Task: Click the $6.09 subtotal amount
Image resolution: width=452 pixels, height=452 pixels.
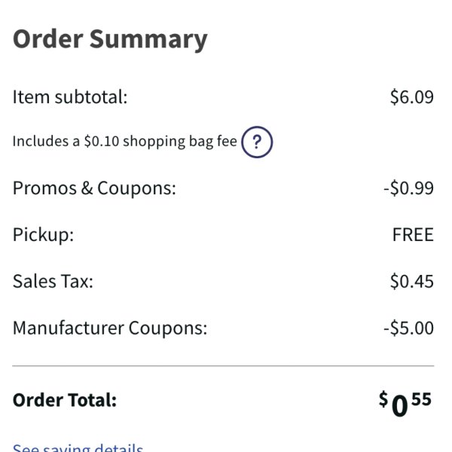Action: click(x=411, y=97)
